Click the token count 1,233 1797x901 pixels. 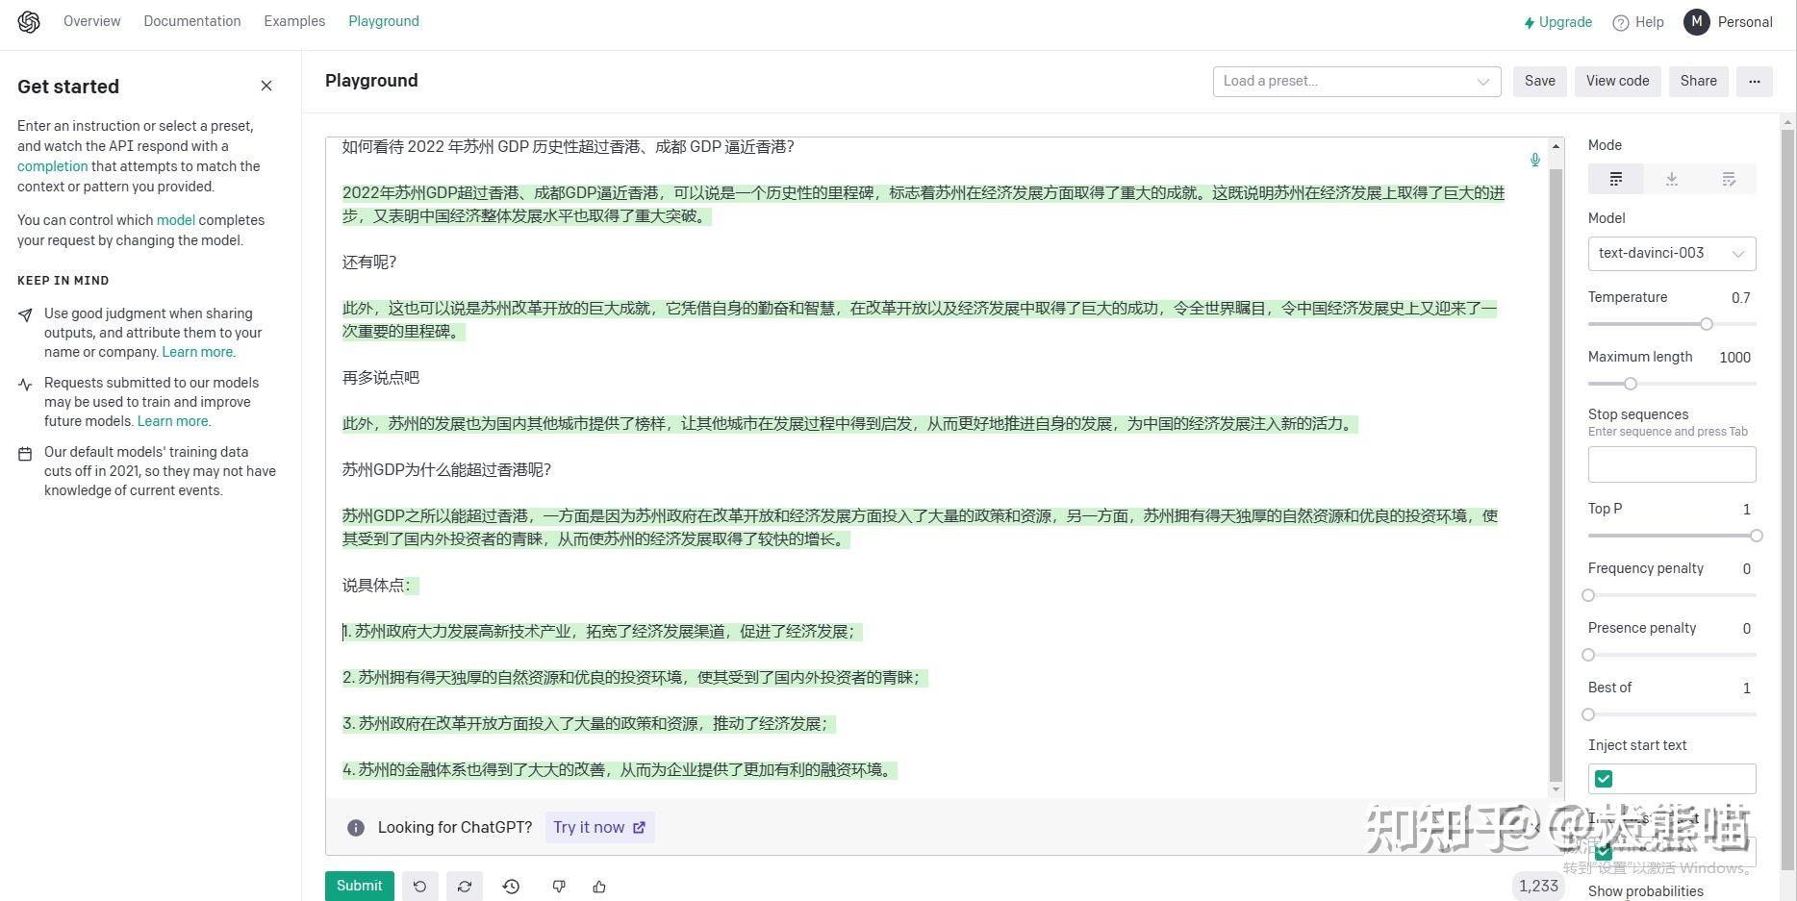point(1538,887)
